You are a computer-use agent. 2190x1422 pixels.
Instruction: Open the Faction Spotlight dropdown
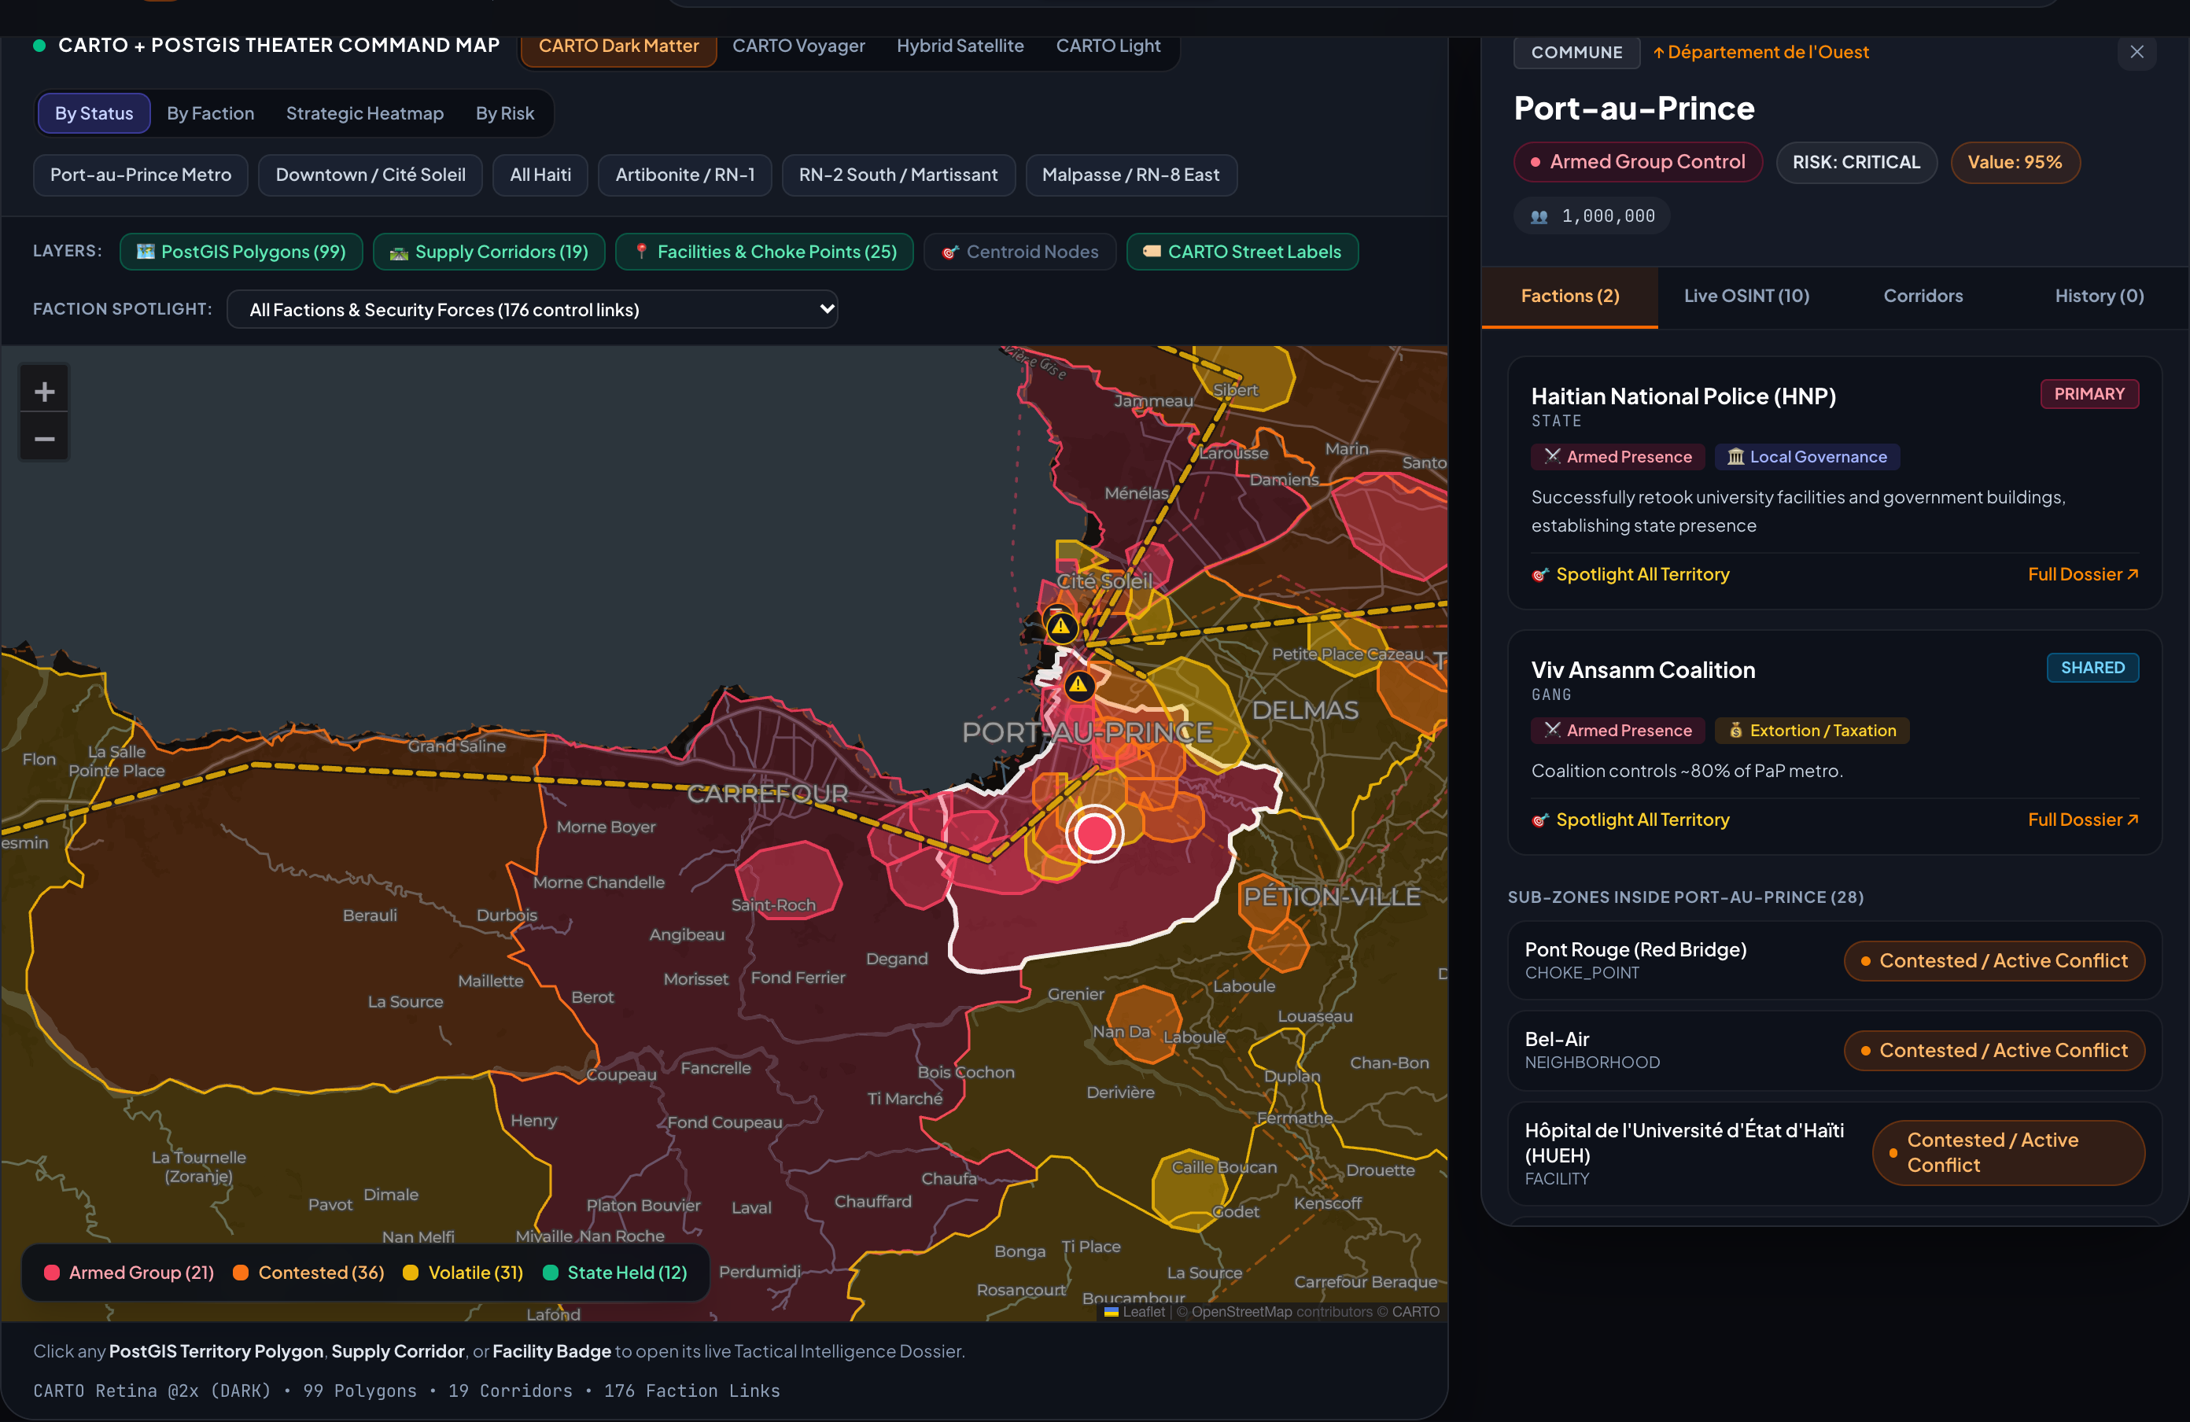pyautogui.click(x=532, y=309)
